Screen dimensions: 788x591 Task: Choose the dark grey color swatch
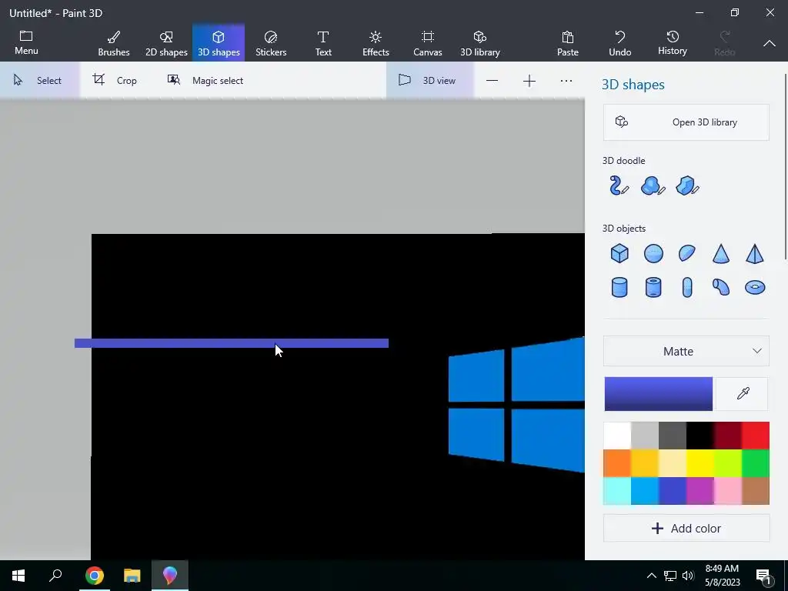pos(673,436)
